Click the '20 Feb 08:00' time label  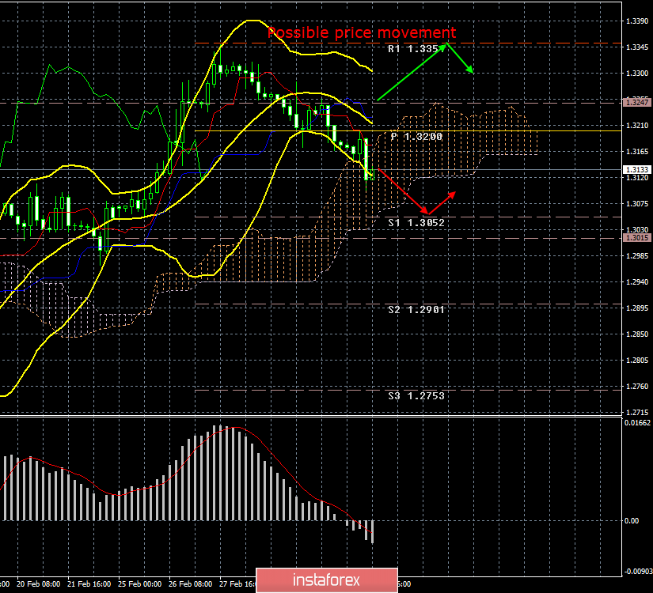38,584
